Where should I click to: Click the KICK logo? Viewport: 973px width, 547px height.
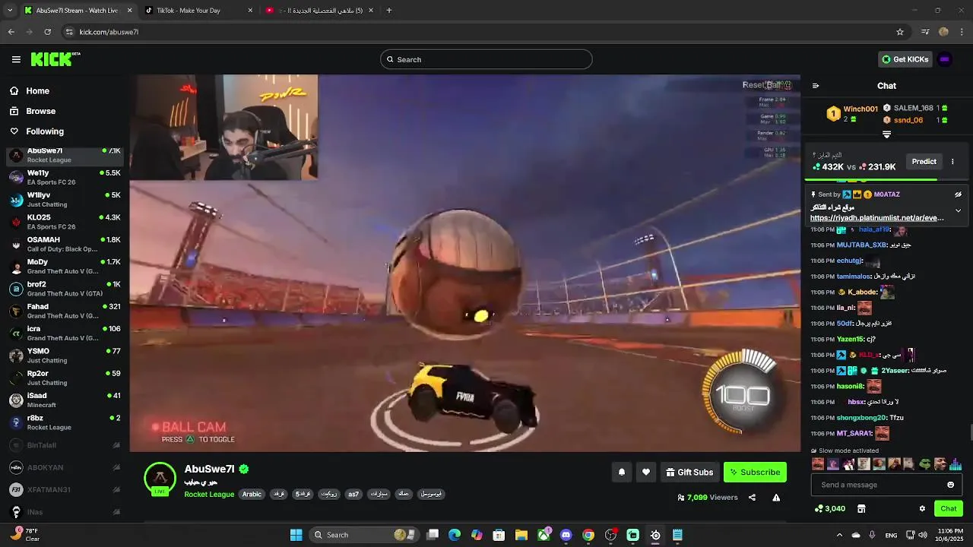tap(55, 59)
